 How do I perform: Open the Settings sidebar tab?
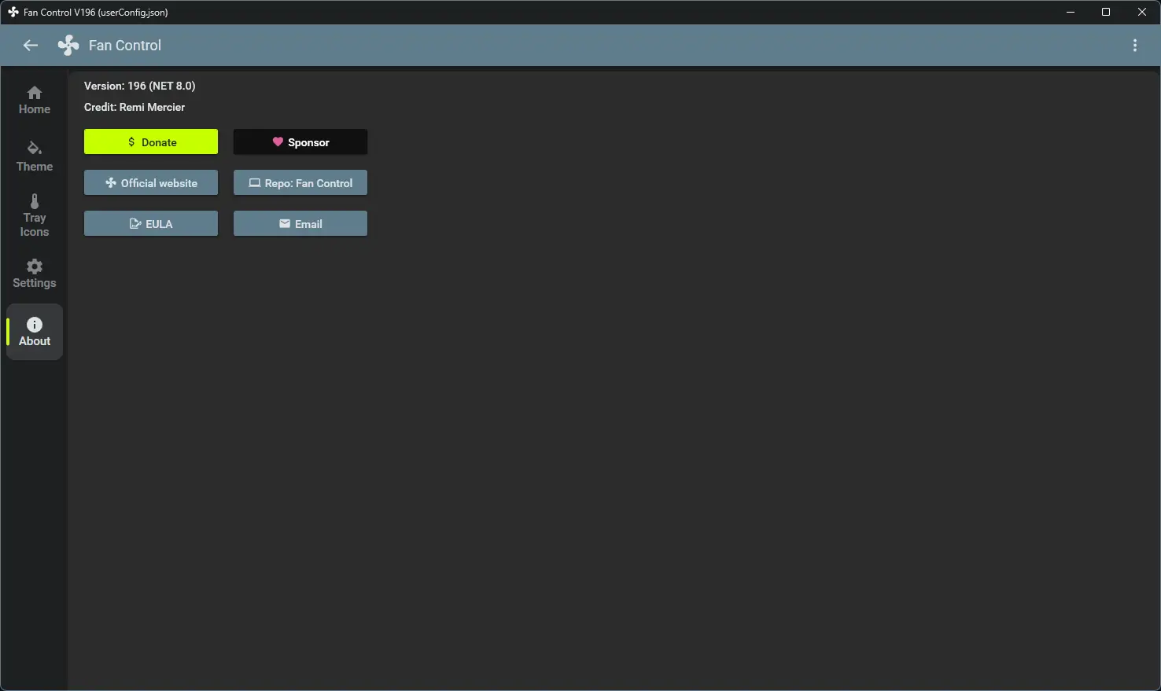pyautogui.click(x=35, y=274)
